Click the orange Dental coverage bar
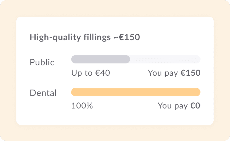Screen dimensions: 230x141 coord(136,92)
